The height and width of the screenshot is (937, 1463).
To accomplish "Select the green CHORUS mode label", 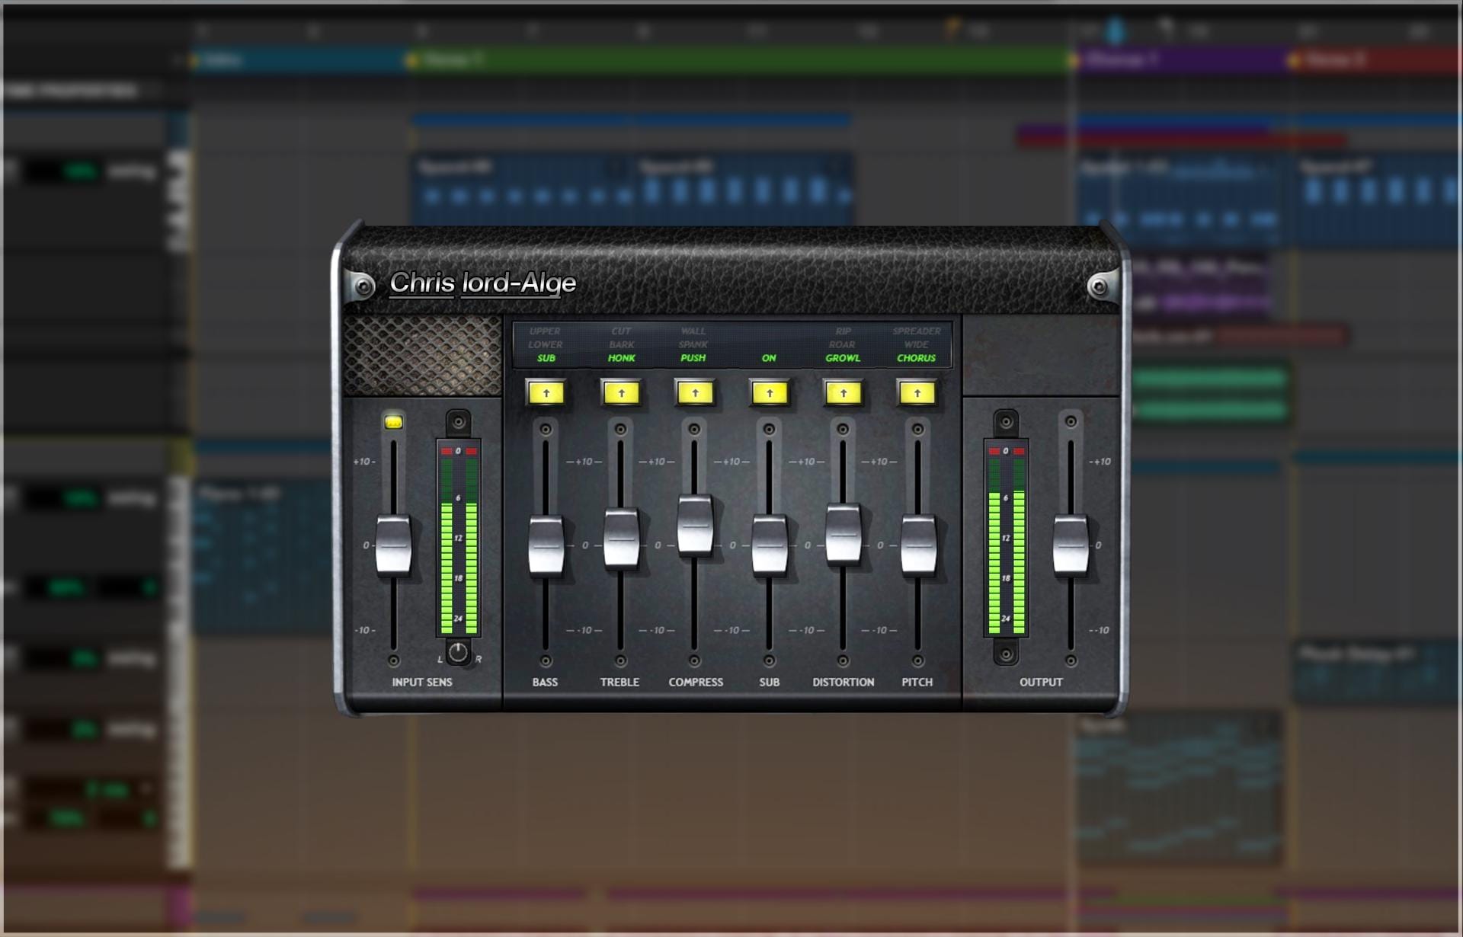I will click(917, 358).
